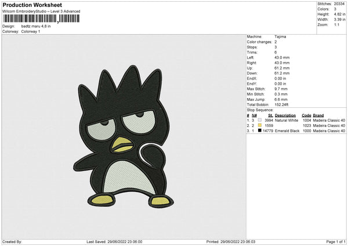This screenshot has height=246, width=348.
Task: Click thread code 1023
Action: pos(307,126)
